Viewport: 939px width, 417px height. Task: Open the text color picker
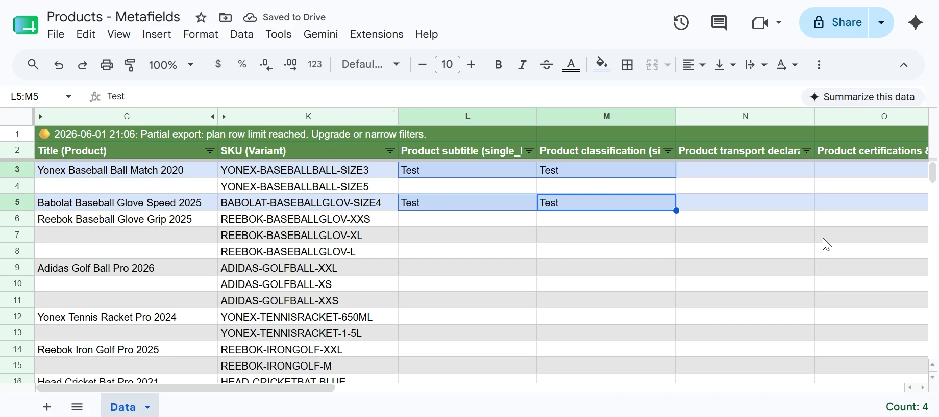point(571,65)
